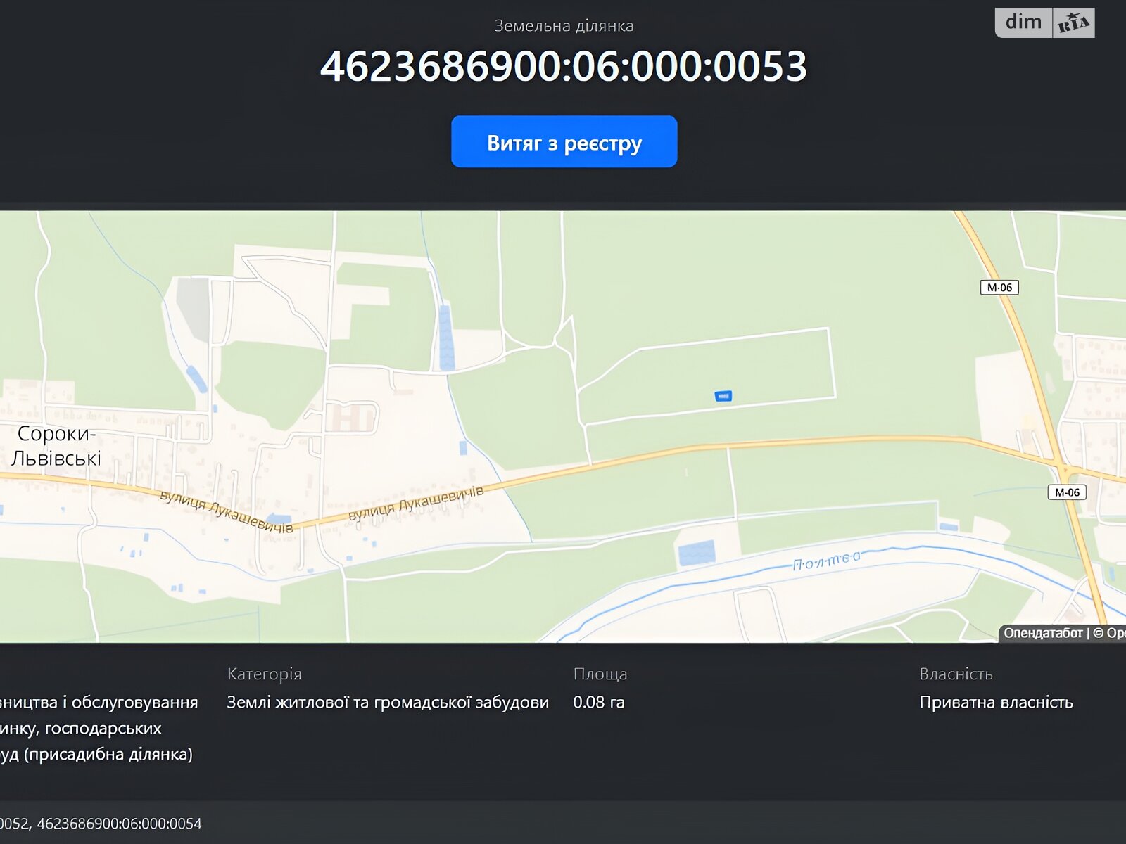Click the Земельна ділянка header label

pyautogui.click(x=564, y=26)
